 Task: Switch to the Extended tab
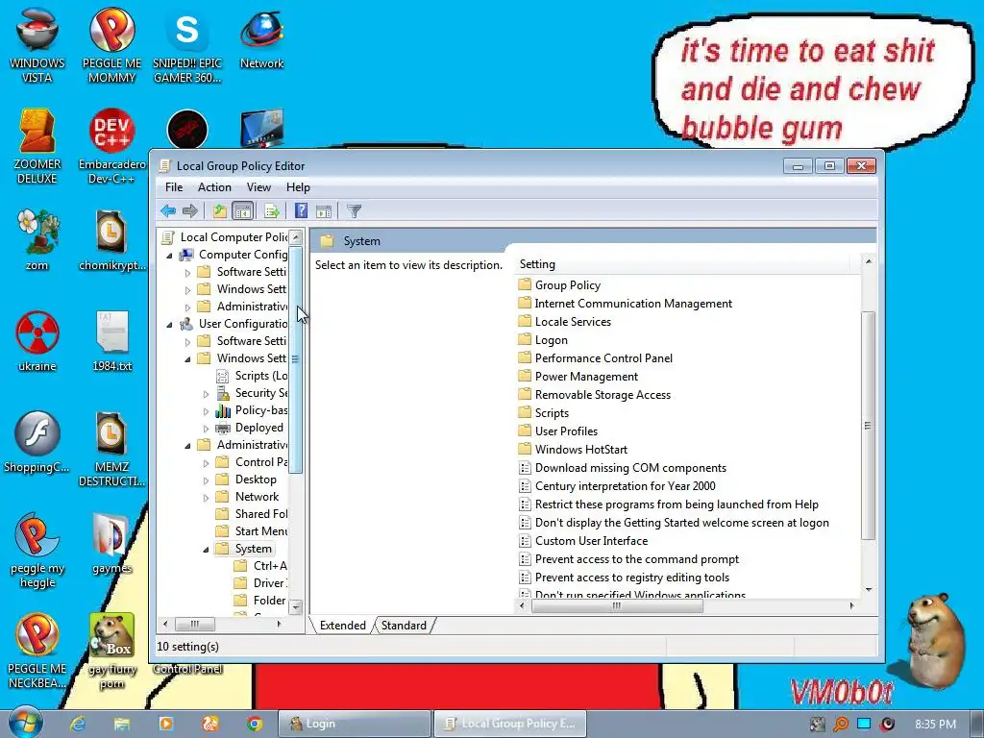coord(343,625)
